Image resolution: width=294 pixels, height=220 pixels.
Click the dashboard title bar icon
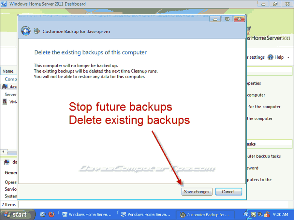(4, 4)
